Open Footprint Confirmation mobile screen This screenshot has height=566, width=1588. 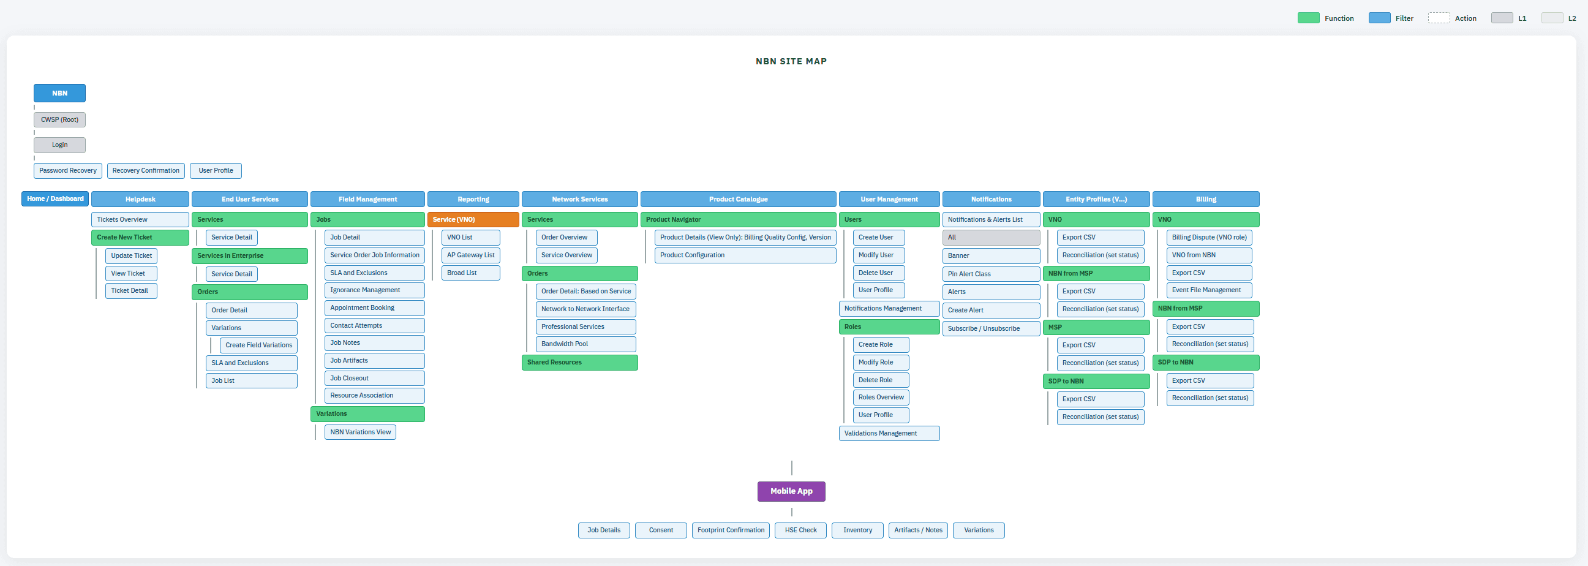731,530
